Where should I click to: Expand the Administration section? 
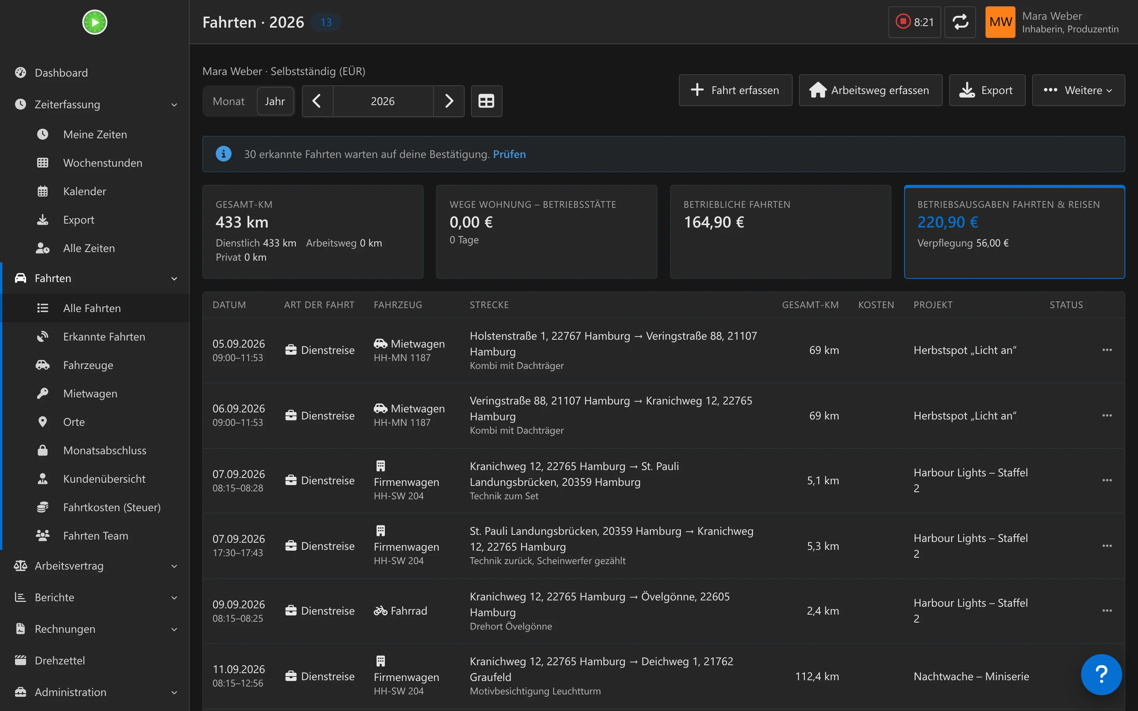(x=94, y=692)
